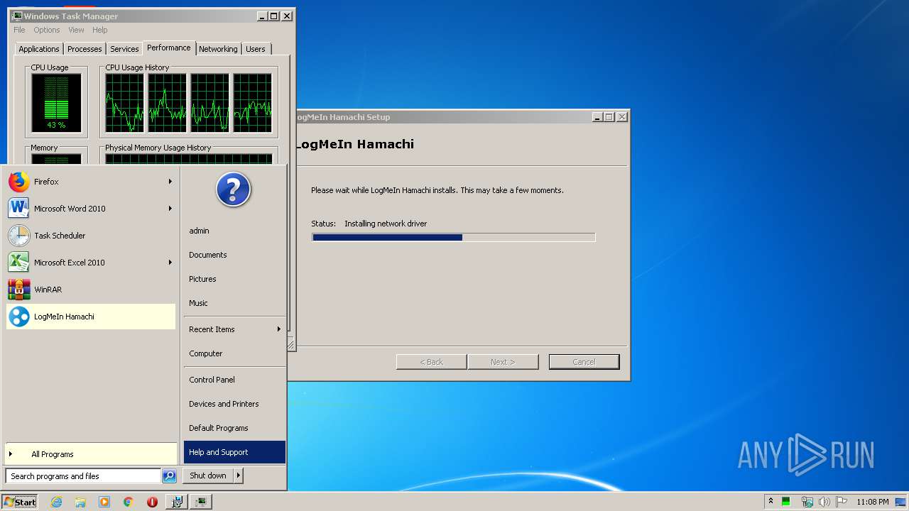Click the search magnifier button in Start menu
This screenshot has height=511, width=909.
[x=169, y=476]
